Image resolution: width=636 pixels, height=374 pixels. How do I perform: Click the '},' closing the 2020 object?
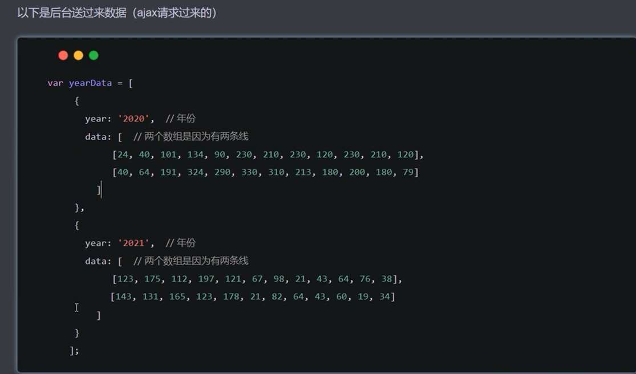point(79,208)
